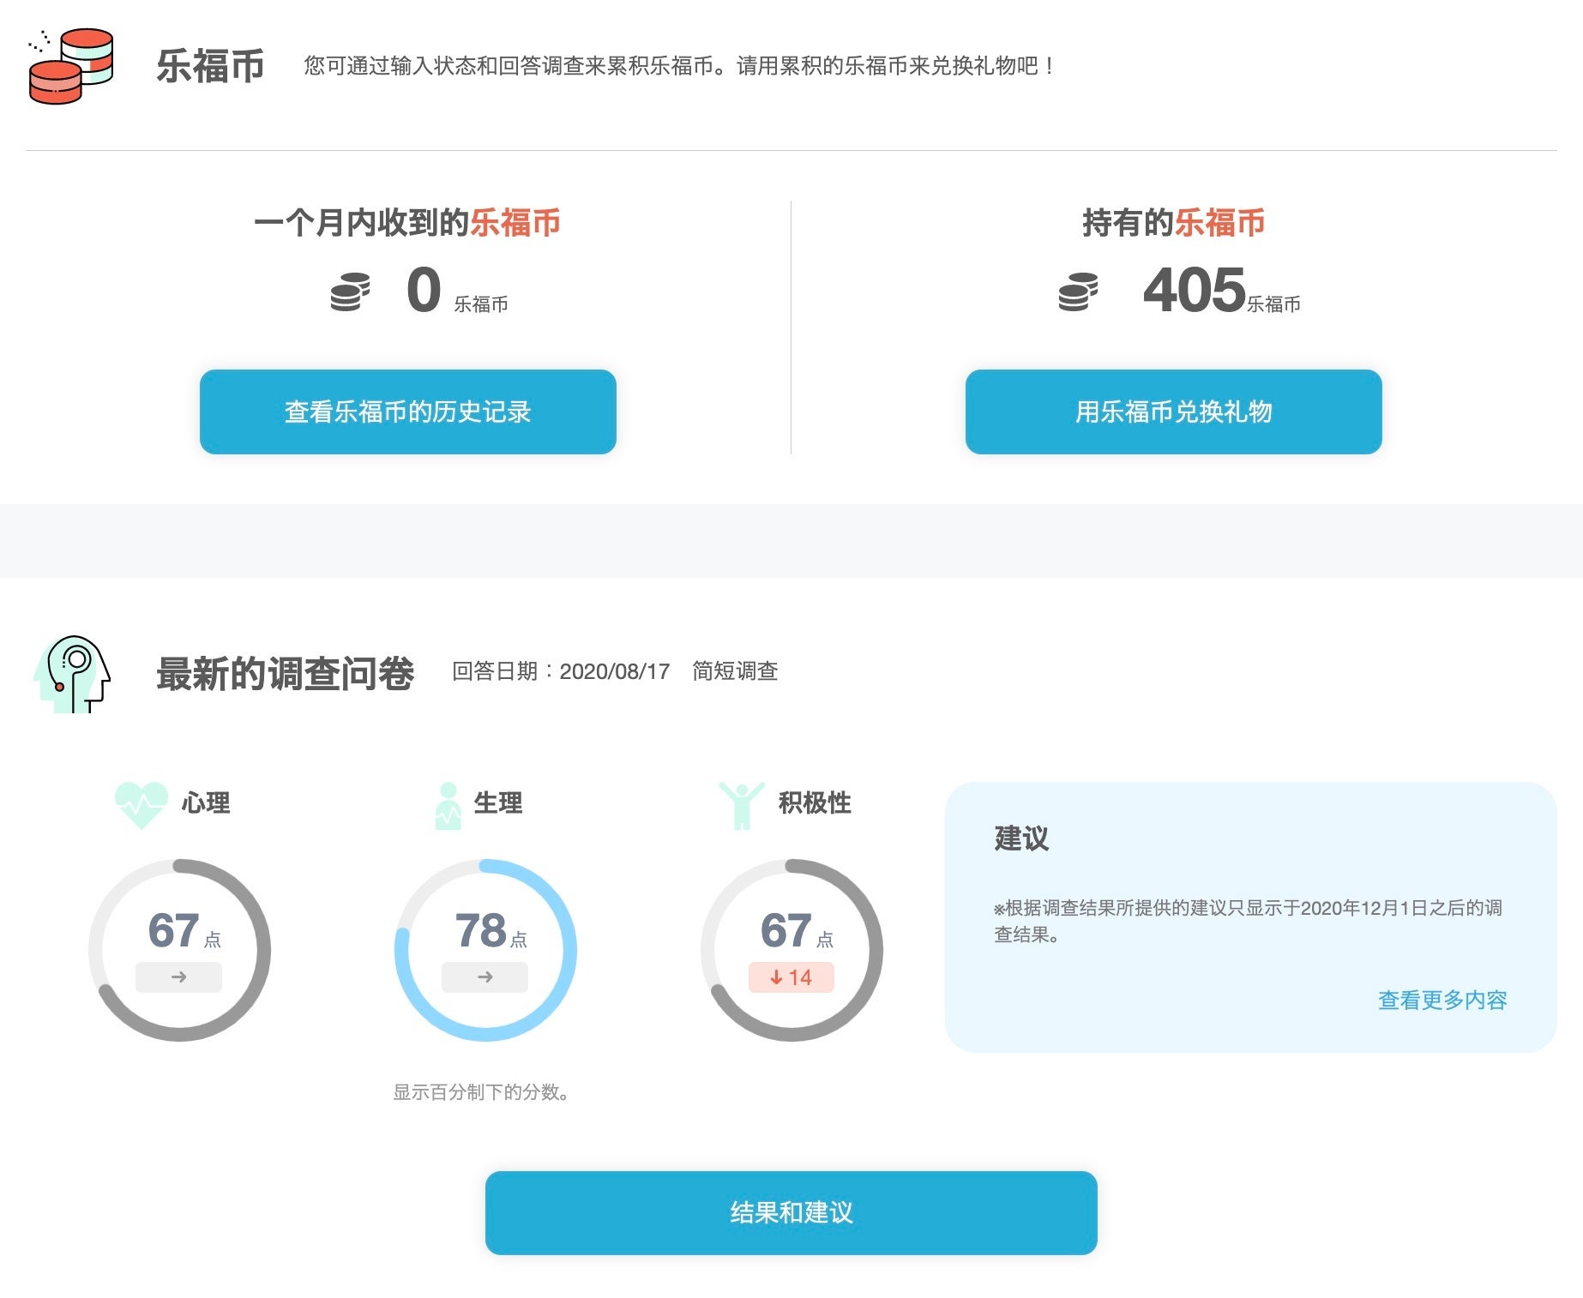Click the arrow trend badge under 心理 score
This screenshot has width=1583, height=1298.
click(x=178, y=977)
